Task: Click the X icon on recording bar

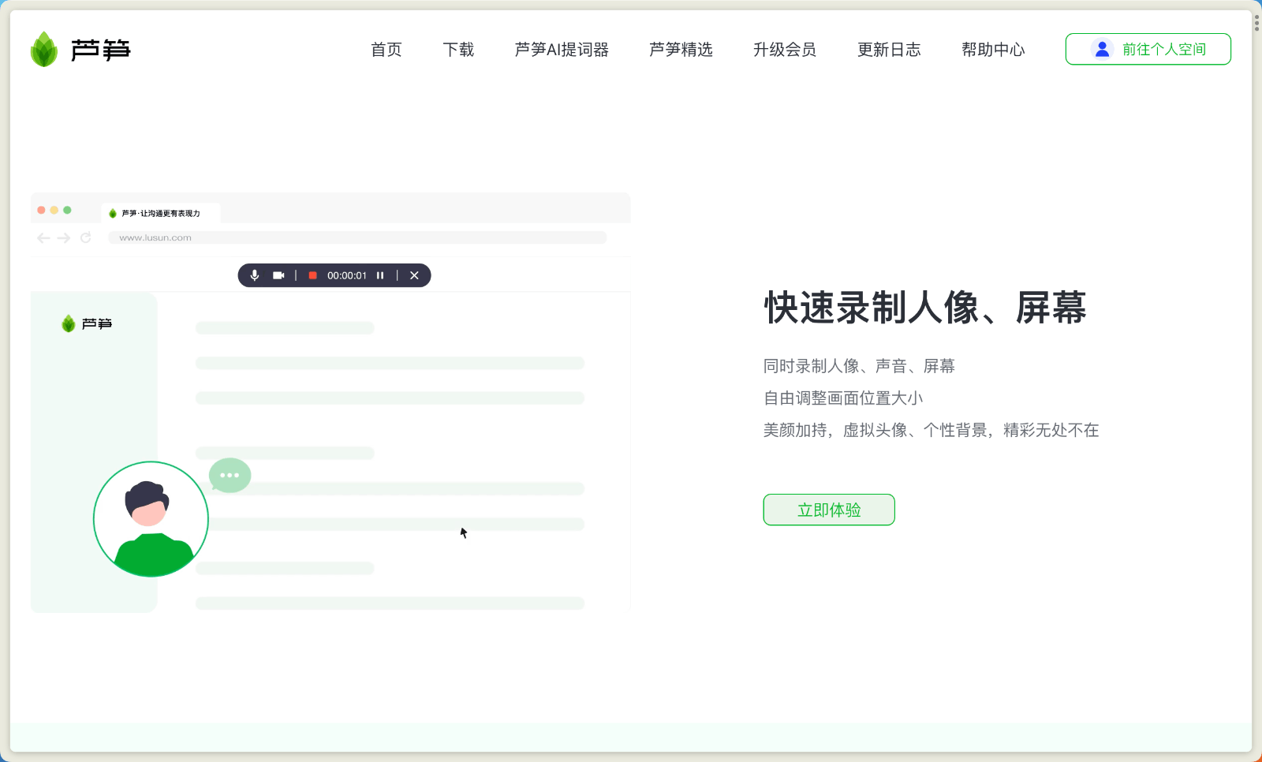Action: tap(414, 275)
